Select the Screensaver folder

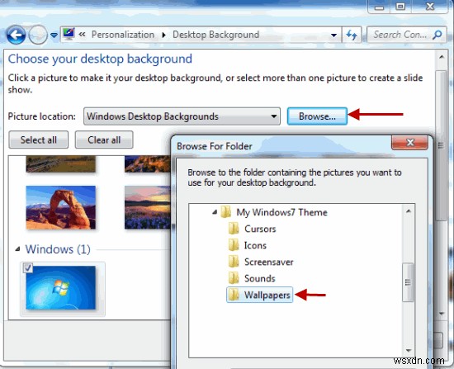[269, 262]
